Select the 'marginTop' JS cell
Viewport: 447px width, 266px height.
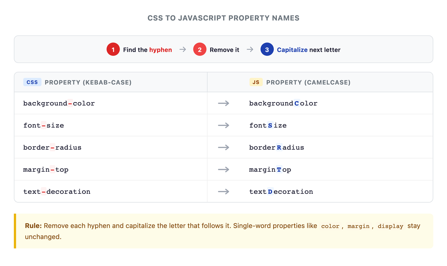pyautogui.click(x=336, y=169)
